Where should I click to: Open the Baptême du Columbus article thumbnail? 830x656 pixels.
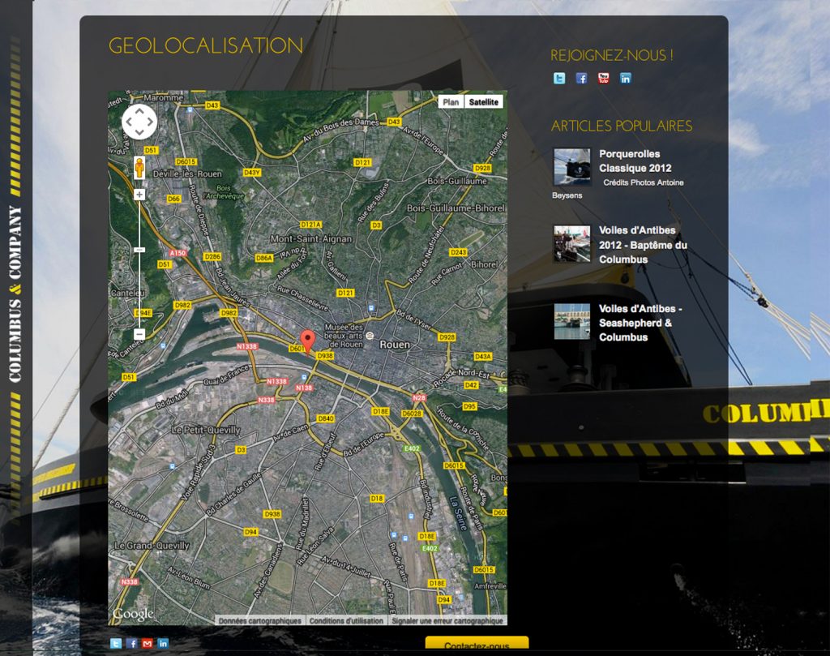[571, 244]
